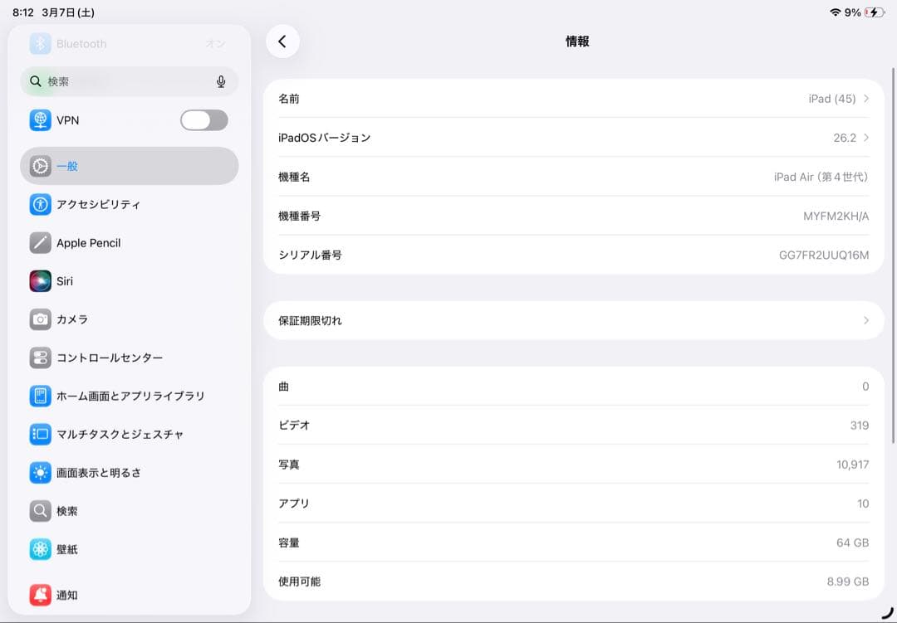
Task: Click the 壁紙 flower icon
Action: [40, 549]
